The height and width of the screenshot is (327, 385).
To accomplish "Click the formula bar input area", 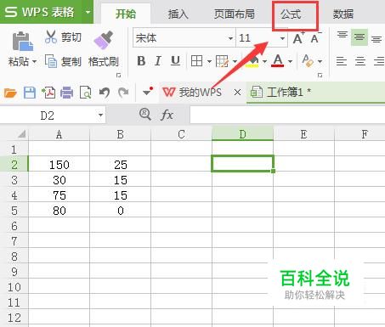I will pyautogui.click(x=287, y=115).
